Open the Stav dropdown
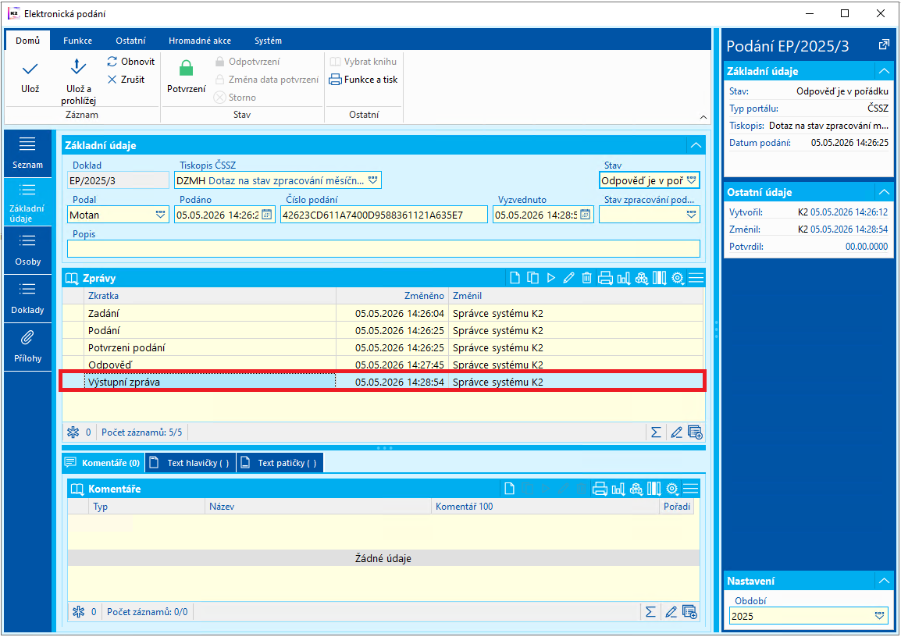 691,180
